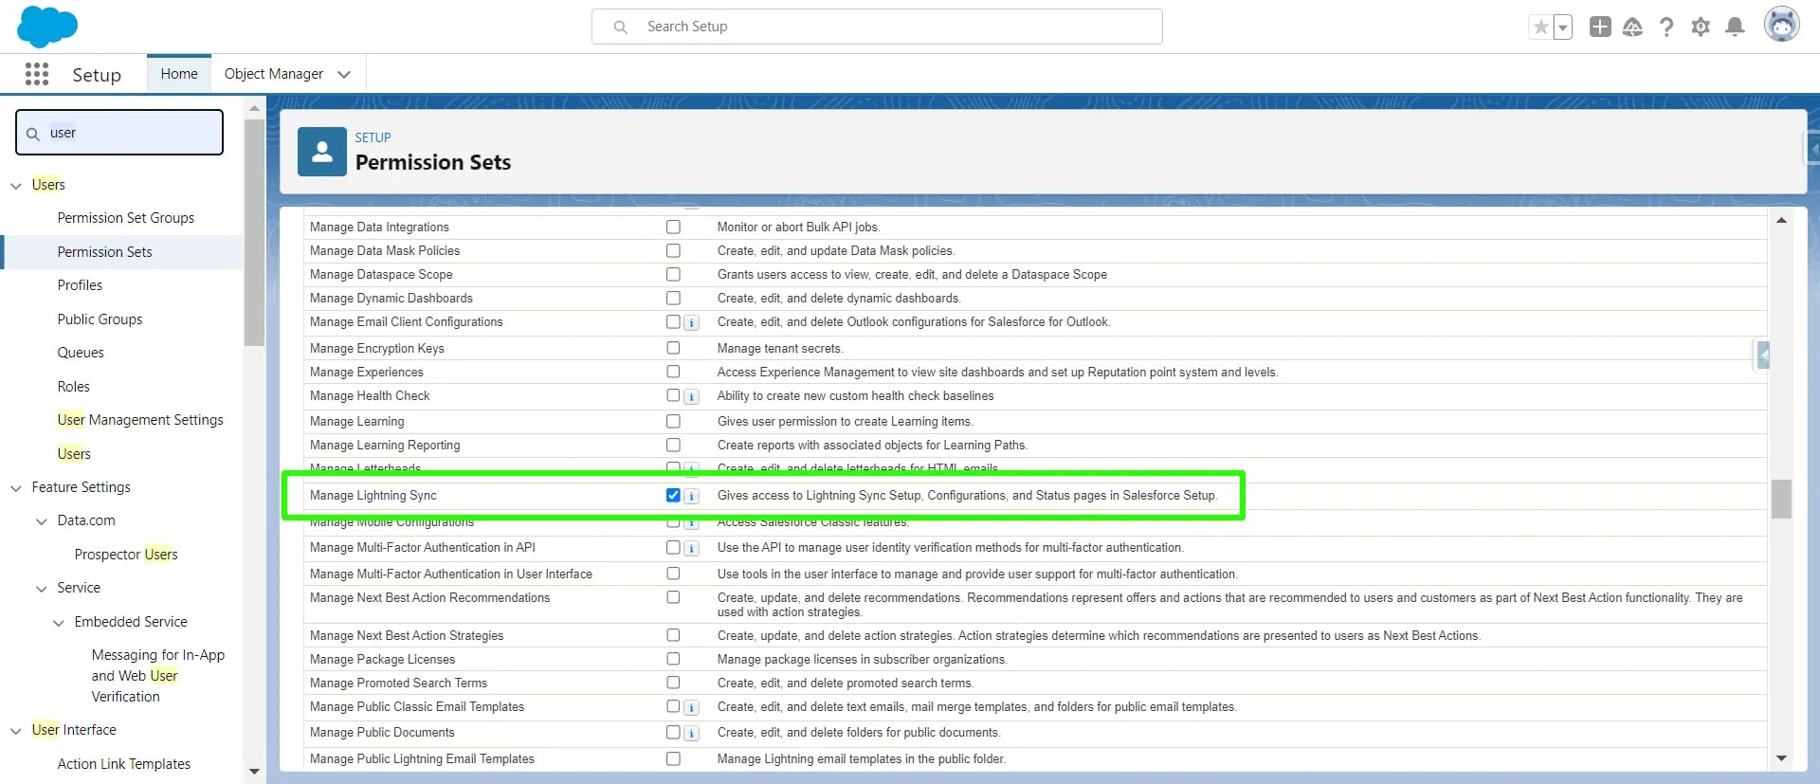Check the Manage Package Licenses checkbox
Screen dimensions: 1820x784
coord(673,659)
